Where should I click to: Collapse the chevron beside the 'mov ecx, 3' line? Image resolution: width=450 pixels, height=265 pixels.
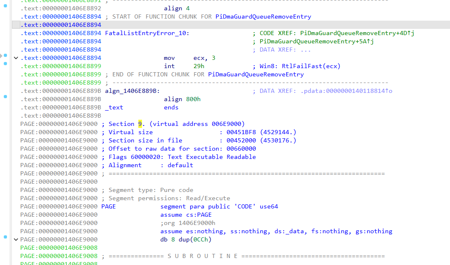coord(16,58)
